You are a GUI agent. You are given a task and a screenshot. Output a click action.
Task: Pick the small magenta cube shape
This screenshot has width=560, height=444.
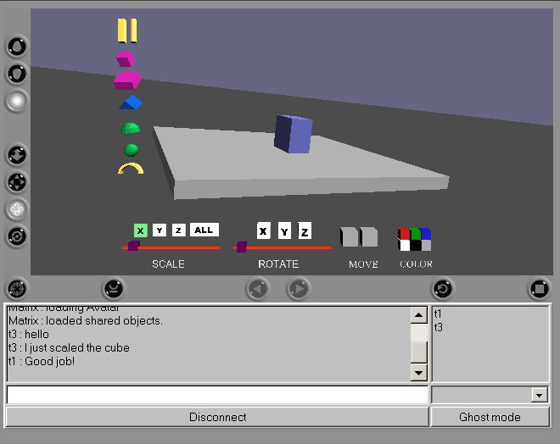pos(126,59)
